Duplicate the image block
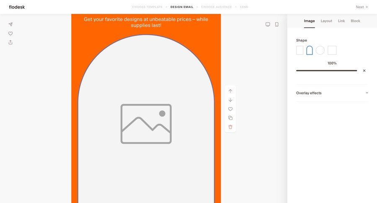Image resolution: width=377 pixels, height=203 pixels. pos(230,118)
